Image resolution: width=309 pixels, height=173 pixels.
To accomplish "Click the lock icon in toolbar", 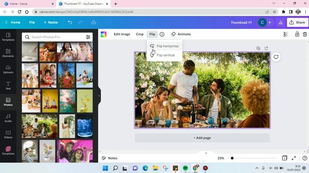I will (x=297, y=34).
